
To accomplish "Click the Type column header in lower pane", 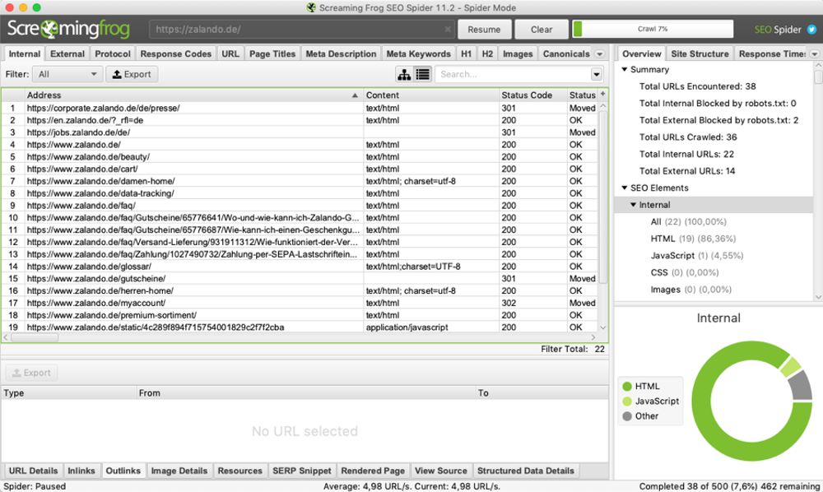I will click(68, 393).
